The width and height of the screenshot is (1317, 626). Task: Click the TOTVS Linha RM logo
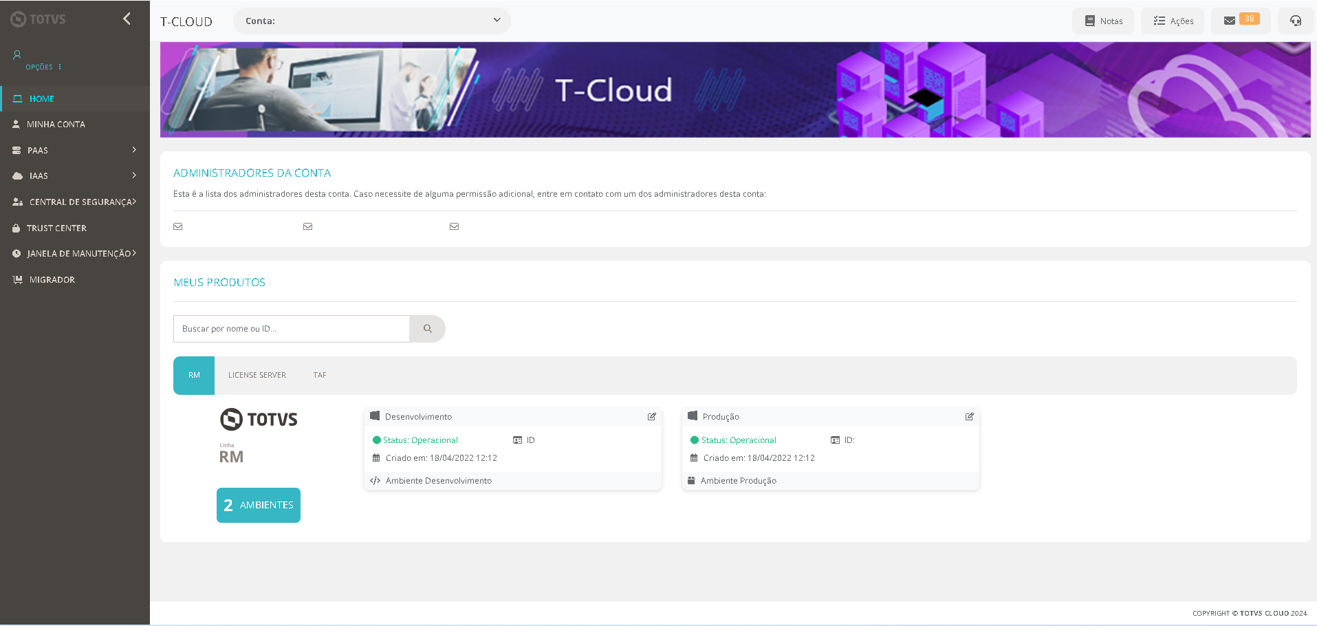click(259, 436)
